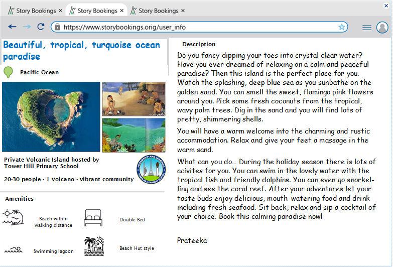Click the listing title 'Beautiful, tropical, turquoise ocean paradise'
Screen dimensions: 393x267
pos(81,51)
